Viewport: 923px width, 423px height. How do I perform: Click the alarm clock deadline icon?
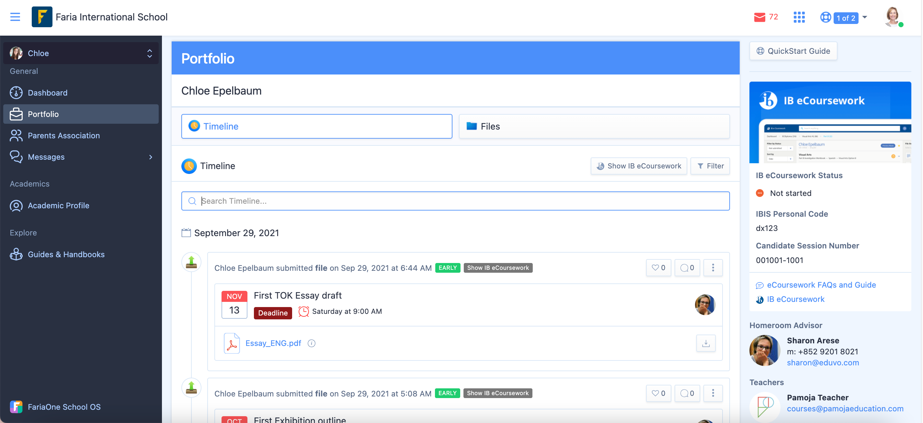point(303,311)
